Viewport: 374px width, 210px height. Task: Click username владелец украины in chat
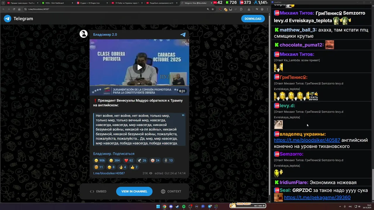click(303, 134)
